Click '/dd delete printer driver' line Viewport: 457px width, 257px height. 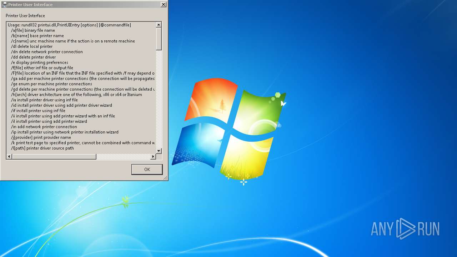[33, 57]
